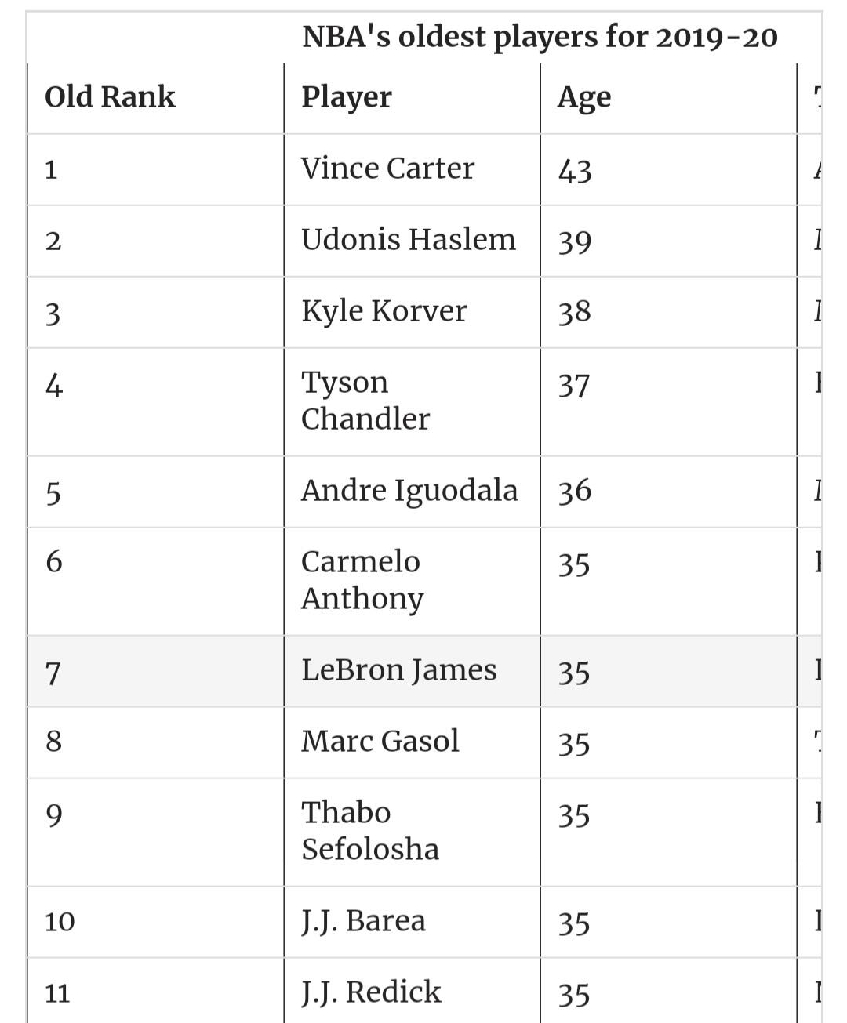Click Vince Carter's age value 43
The image size is (847, 1023).
(x=574, y=171)
